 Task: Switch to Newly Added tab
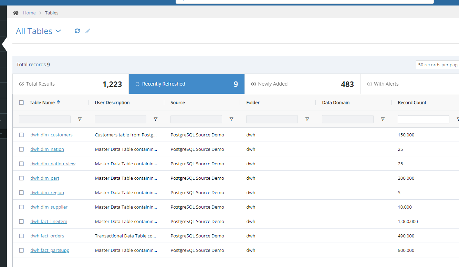[303, 84]
